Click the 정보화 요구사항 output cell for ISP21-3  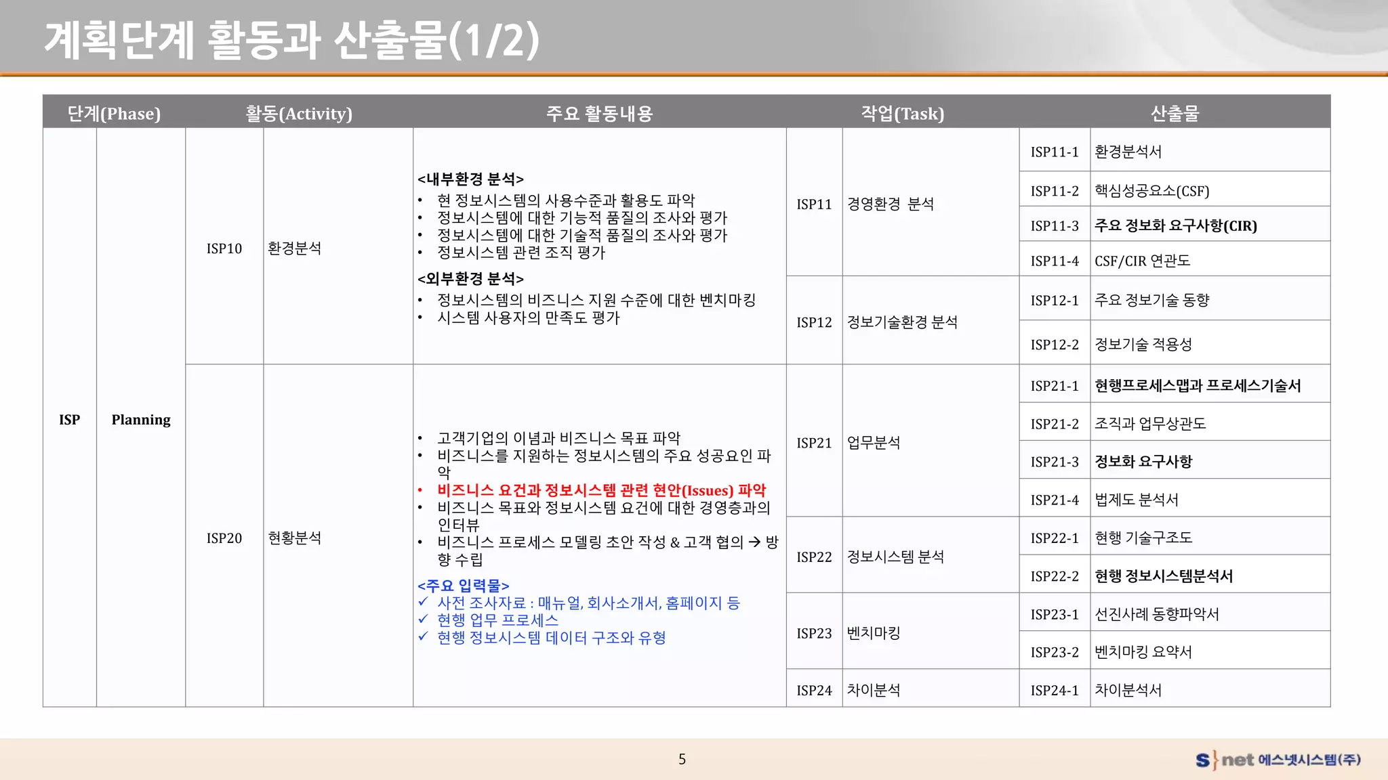point(1210,461)
